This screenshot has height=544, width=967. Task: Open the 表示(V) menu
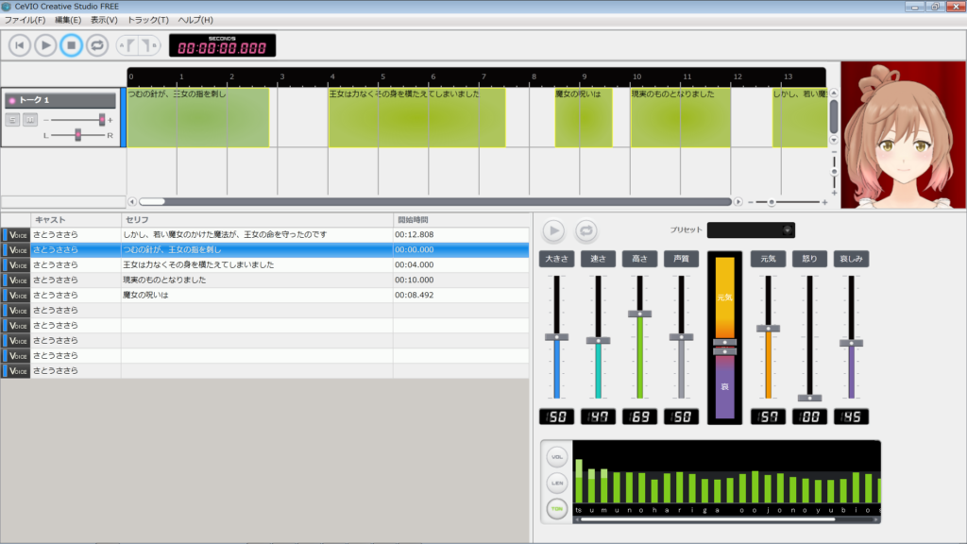pyautogui.click(x=104, y=20)
